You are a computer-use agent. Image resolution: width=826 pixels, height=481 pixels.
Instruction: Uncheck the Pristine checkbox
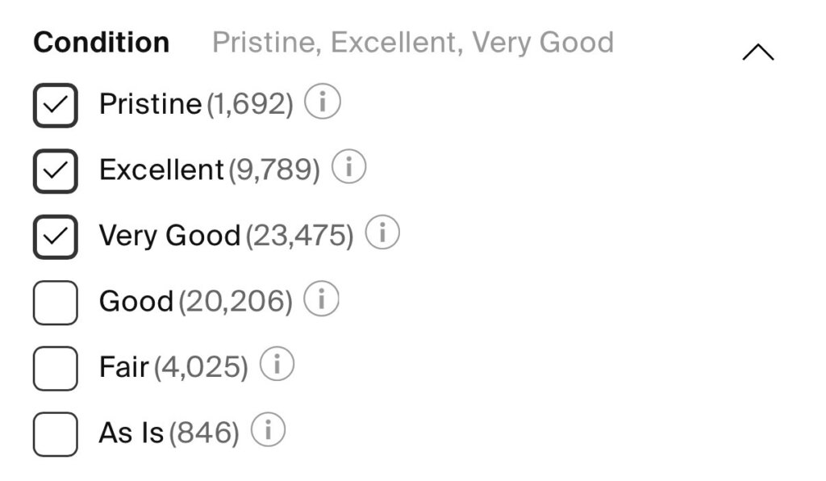click(55, 105)
